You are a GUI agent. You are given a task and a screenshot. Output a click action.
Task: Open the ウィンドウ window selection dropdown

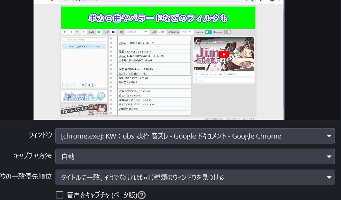point(195,136)
